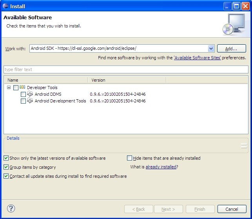Enable Hide items that are already installed

[x=129, y=158]
